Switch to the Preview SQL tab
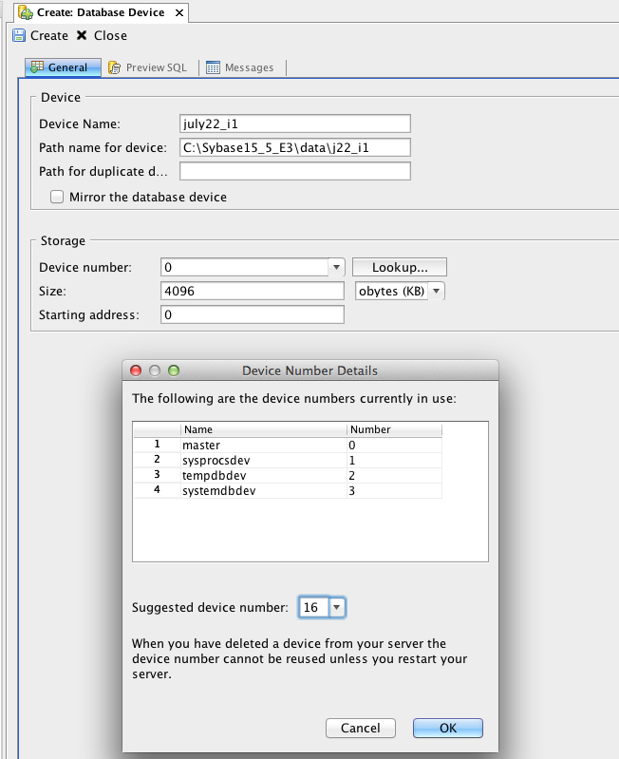The width and height of the screenshot is (619, 759). tap(147, 67)
